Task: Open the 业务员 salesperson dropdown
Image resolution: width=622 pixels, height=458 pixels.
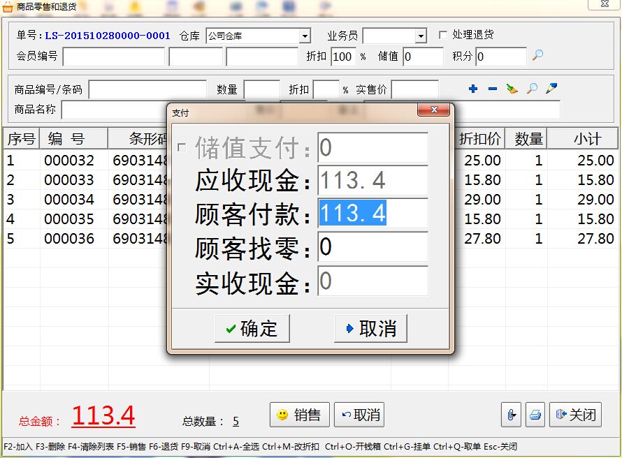Action: [x=421, y=36]
